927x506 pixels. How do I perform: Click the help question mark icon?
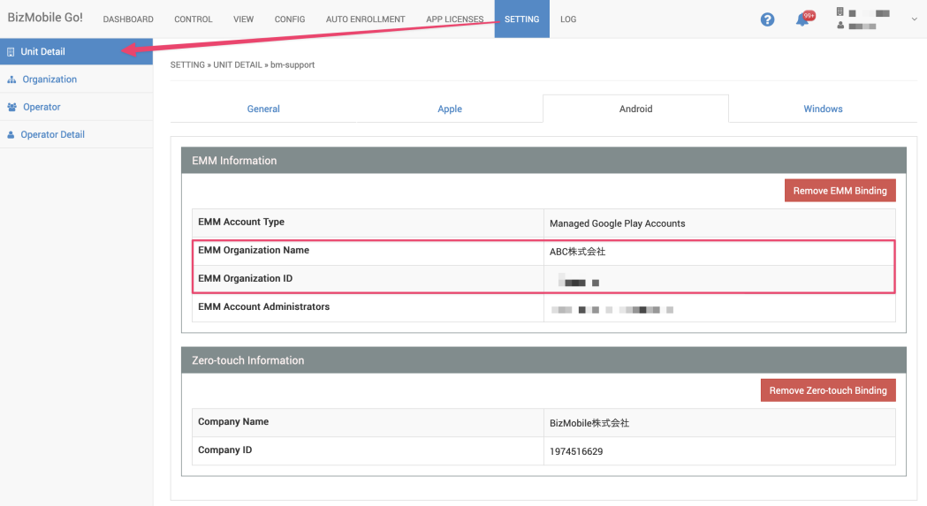[x=767, y=19]
